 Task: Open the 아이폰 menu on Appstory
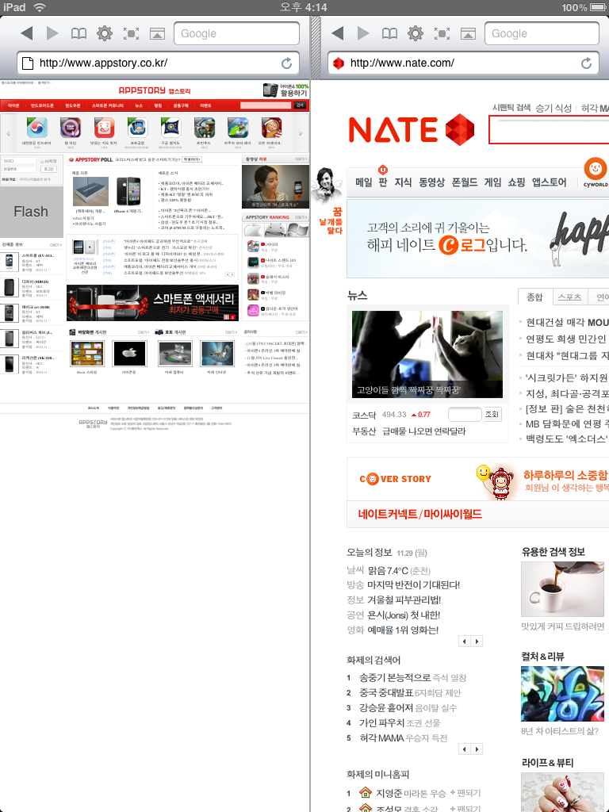click(x=13, y=105)
